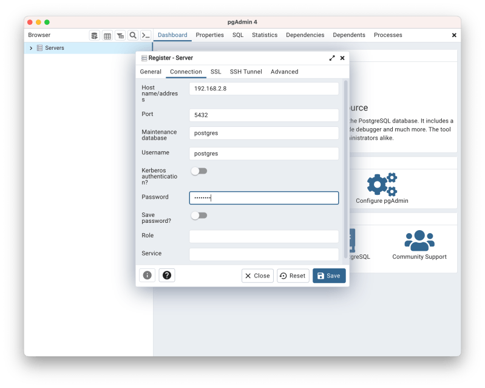Click the Maintenance database field

pos(264,133)
